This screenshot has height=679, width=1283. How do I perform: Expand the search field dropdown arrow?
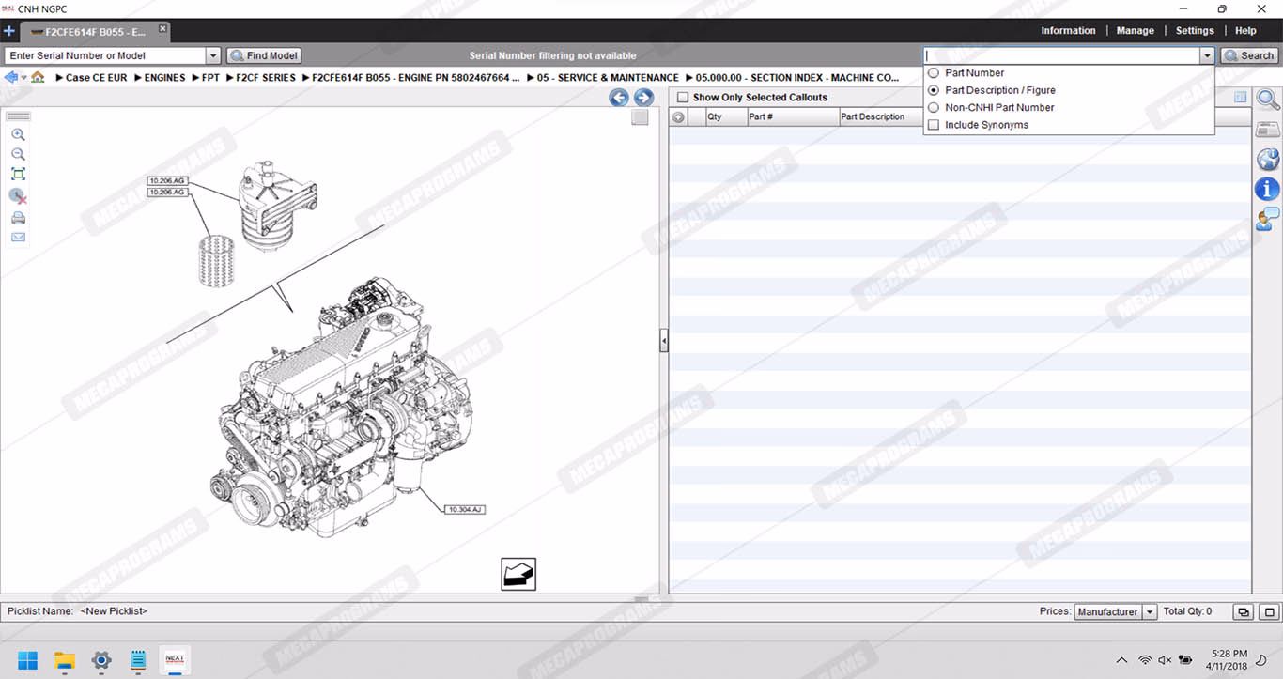pyautogui.click(x=1207, y=56)
